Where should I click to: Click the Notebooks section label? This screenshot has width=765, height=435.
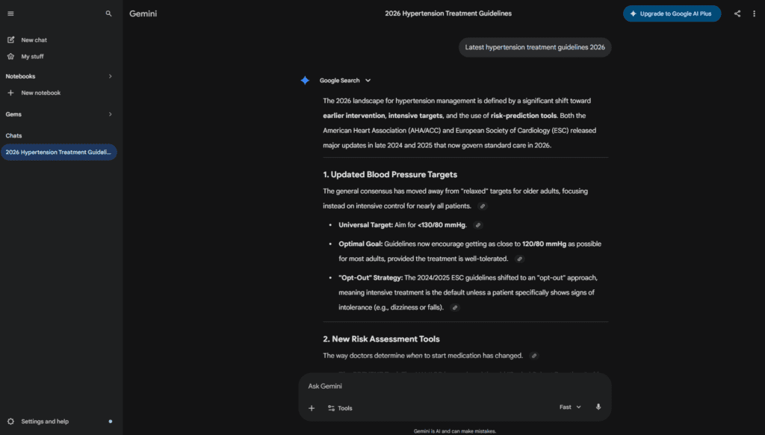click(x=20, y=76)
